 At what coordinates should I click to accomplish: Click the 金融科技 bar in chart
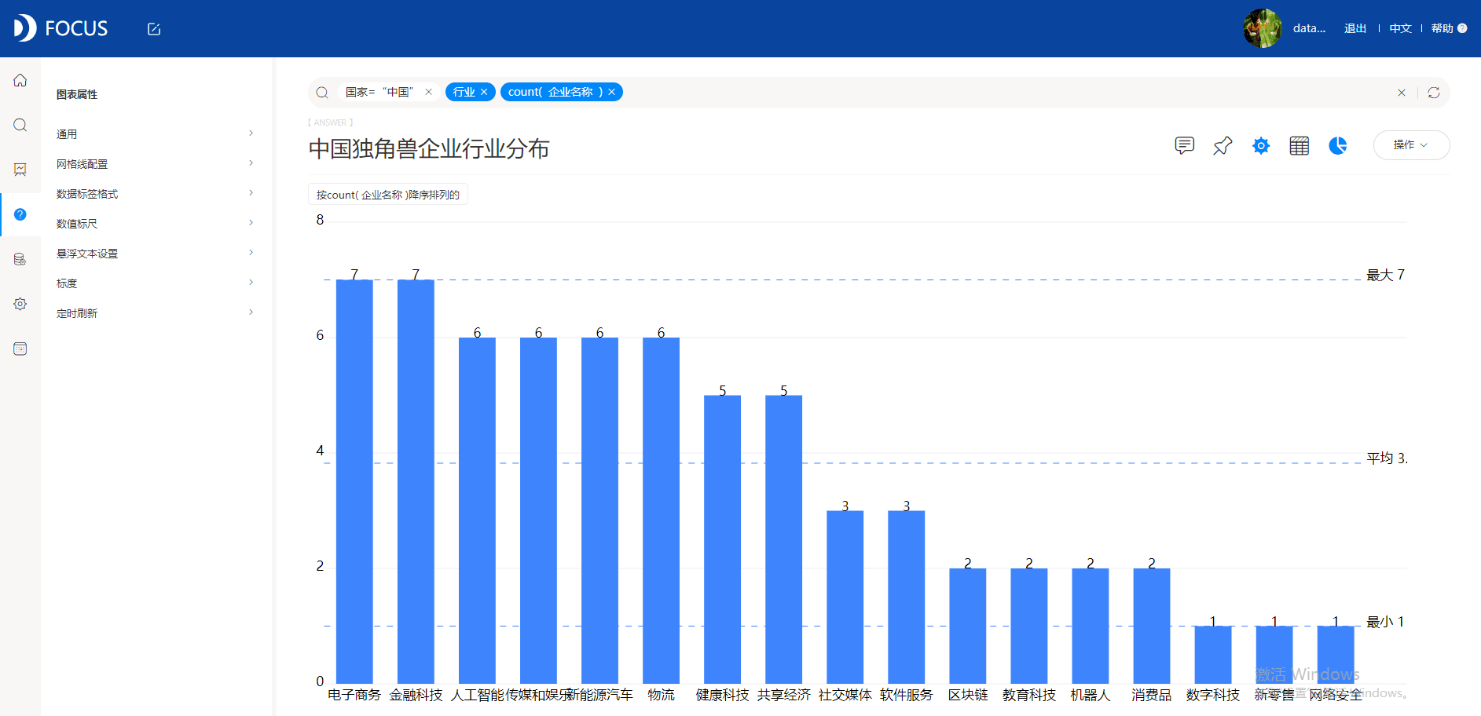click(416, 481)
